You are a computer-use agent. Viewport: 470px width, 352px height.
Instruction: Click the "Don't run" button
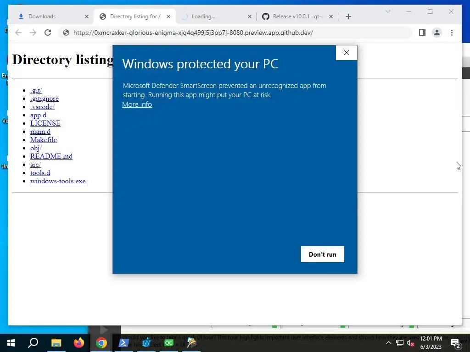point(323,254)
